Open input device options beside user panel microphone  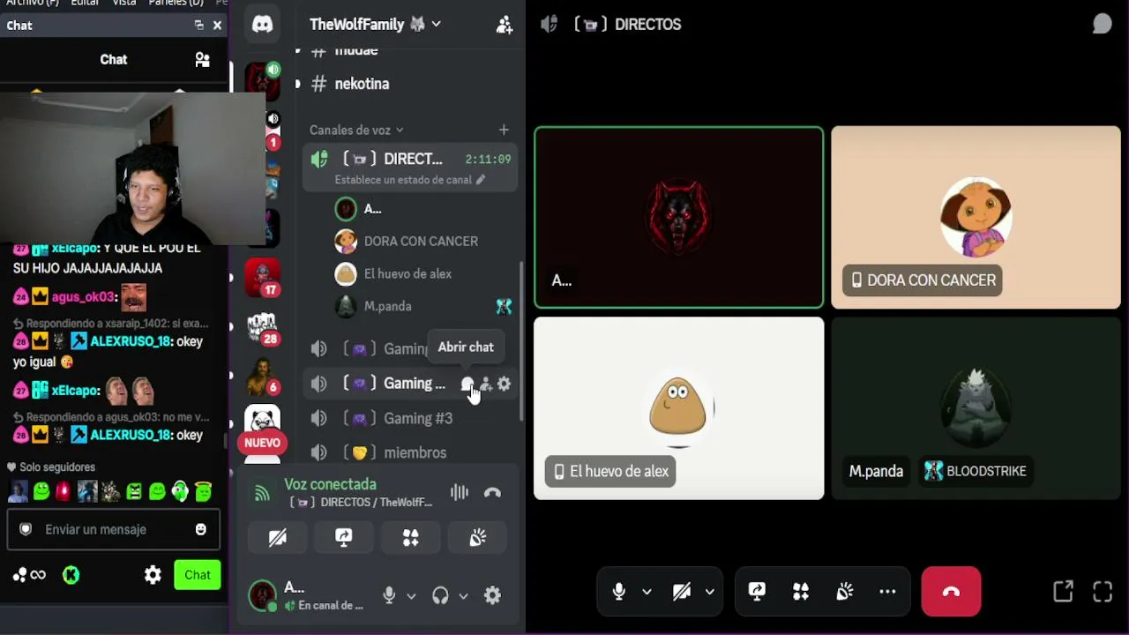click(411, 596)
